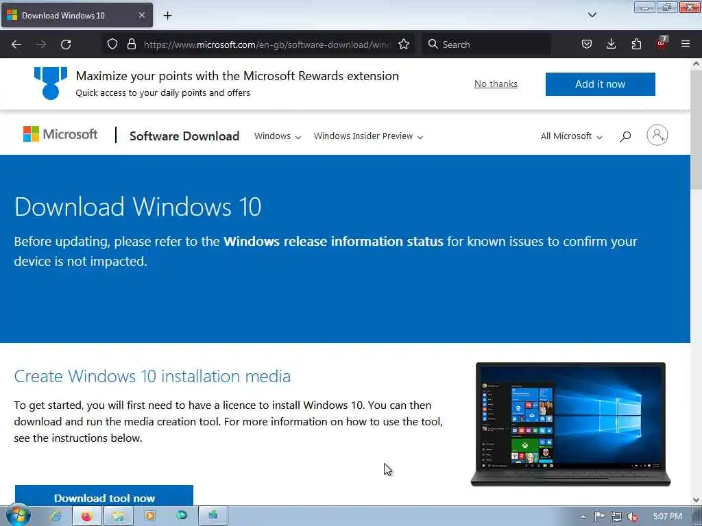Click the Firefox Search box
Viewport: 702px width, 526px height.
coord(486,45)
